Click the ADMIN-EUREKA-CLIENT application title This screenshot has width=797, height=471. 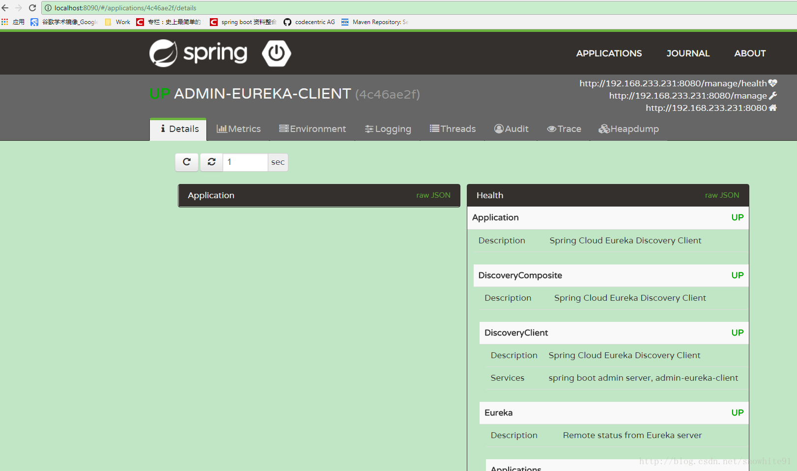(262, 94)
